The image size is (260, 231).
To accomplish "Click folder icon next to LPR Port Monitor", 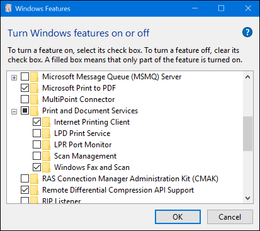I will pyautogui.click(x=46, y=145).
